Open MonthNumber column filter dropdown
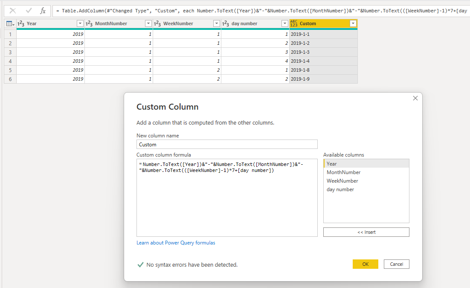The height and width of the screenshot is (288, 470). 148,23
